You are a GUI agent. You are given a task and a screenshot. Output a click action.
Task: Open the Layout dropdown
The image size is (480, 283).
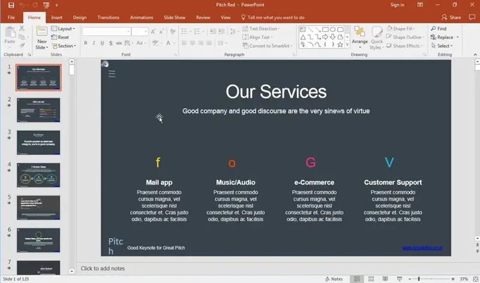point(63,29)
